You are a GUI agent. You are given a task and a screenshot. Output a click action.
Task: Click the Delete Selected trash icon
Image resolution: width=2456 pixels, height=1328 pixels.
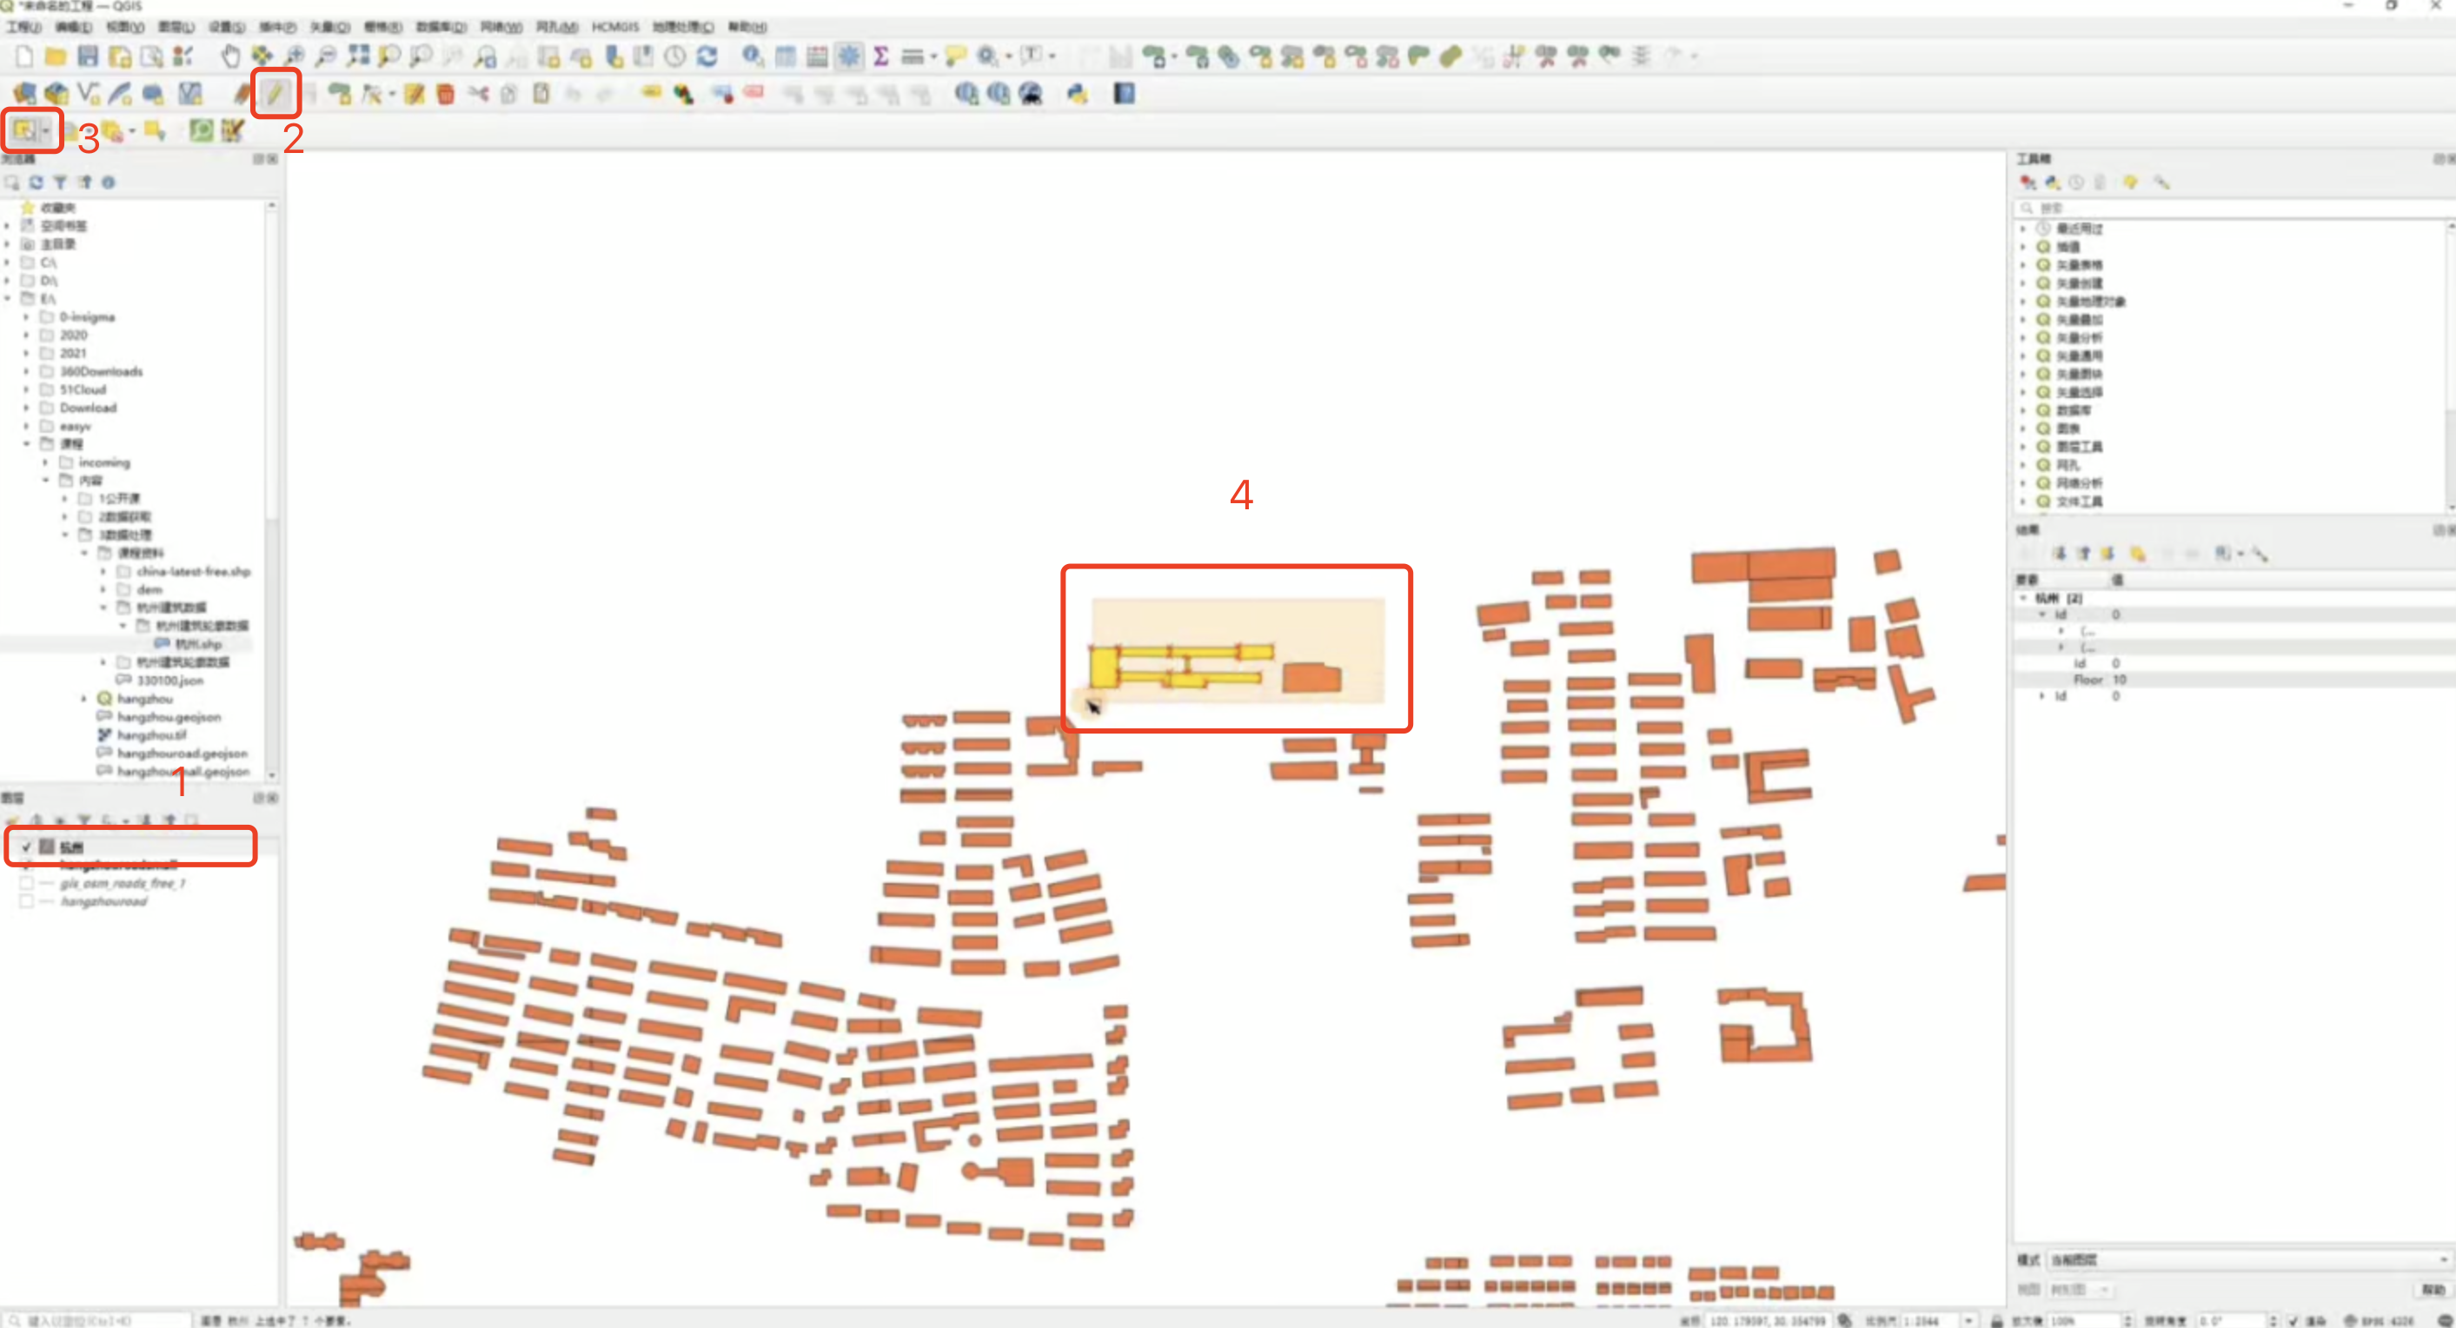[x=445, y=93]
